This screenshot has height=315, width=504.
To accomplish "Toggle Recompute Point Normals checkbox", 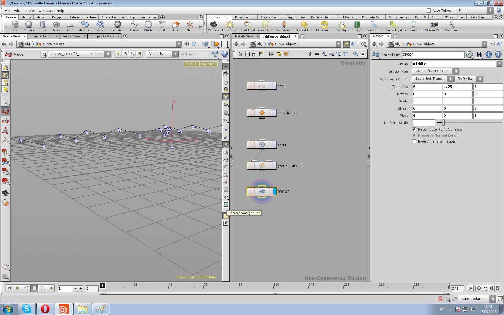I will [x=414, y=129].
